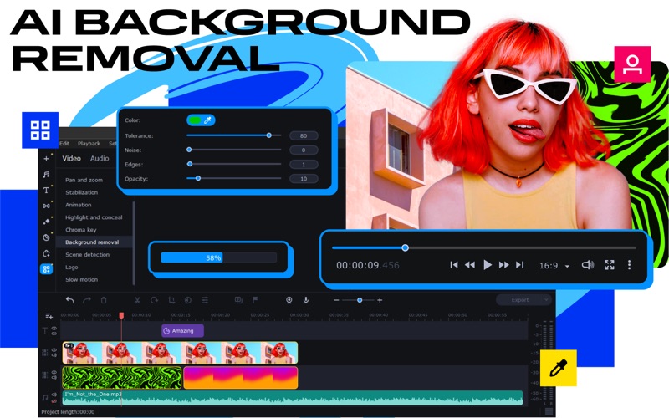Open the Export button dropdown arrow
669x418 pixels.
coord(545,299)
